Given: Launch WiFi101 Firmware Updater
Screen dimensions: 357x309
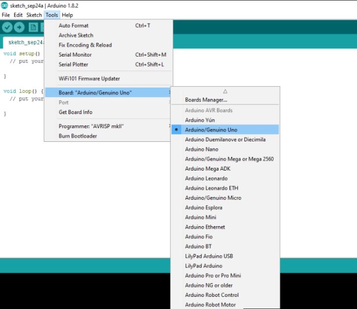Looking at the screenshot, I should coord(108,79).
